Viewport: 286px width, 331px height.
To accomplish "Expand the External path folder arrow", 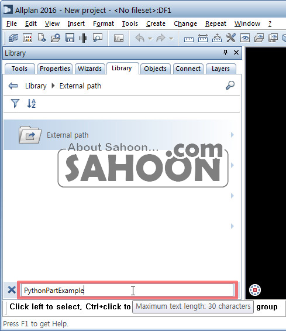I will (232, 135).
